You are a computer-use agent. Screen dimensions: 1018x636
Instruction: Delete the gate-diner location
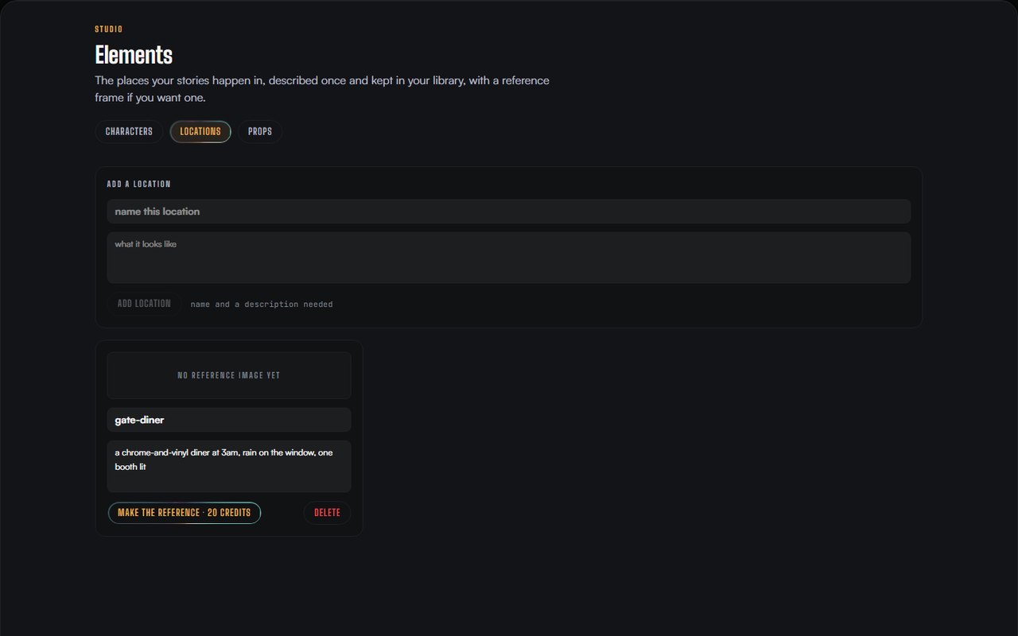pyautogui.click(x=327, y=513)
